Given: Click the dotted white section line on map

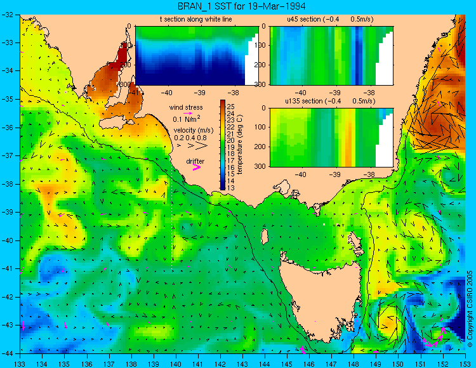Looking at the screenshot, I should [172, 217].
